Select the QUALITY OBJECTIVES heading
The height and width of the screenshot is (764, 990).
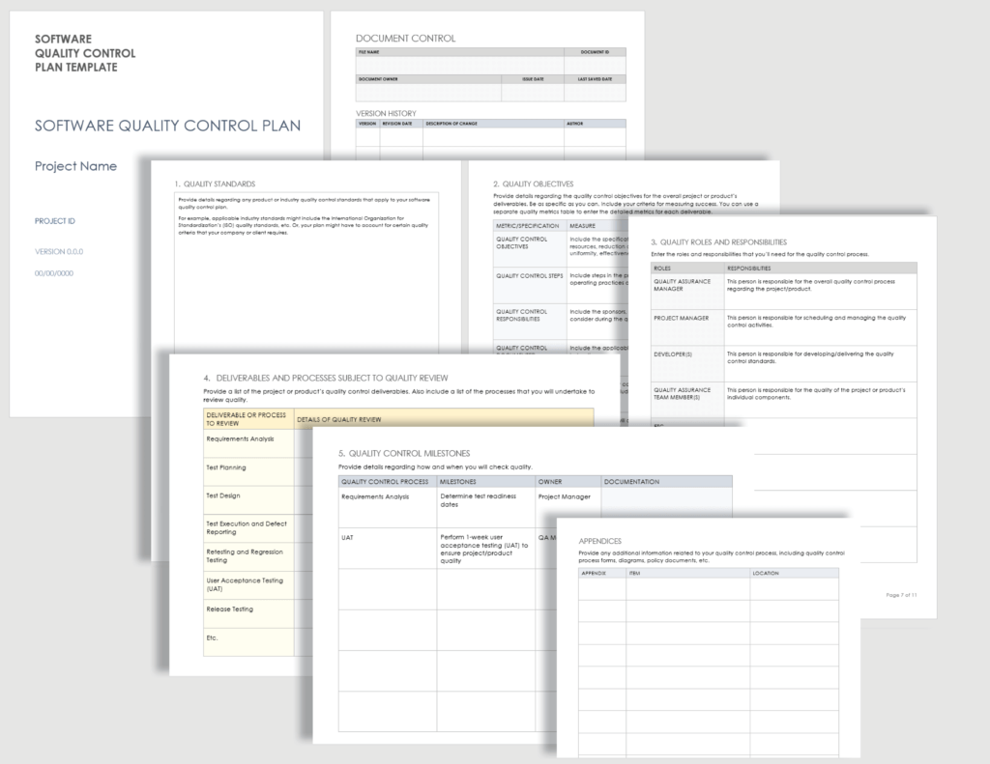535,183
